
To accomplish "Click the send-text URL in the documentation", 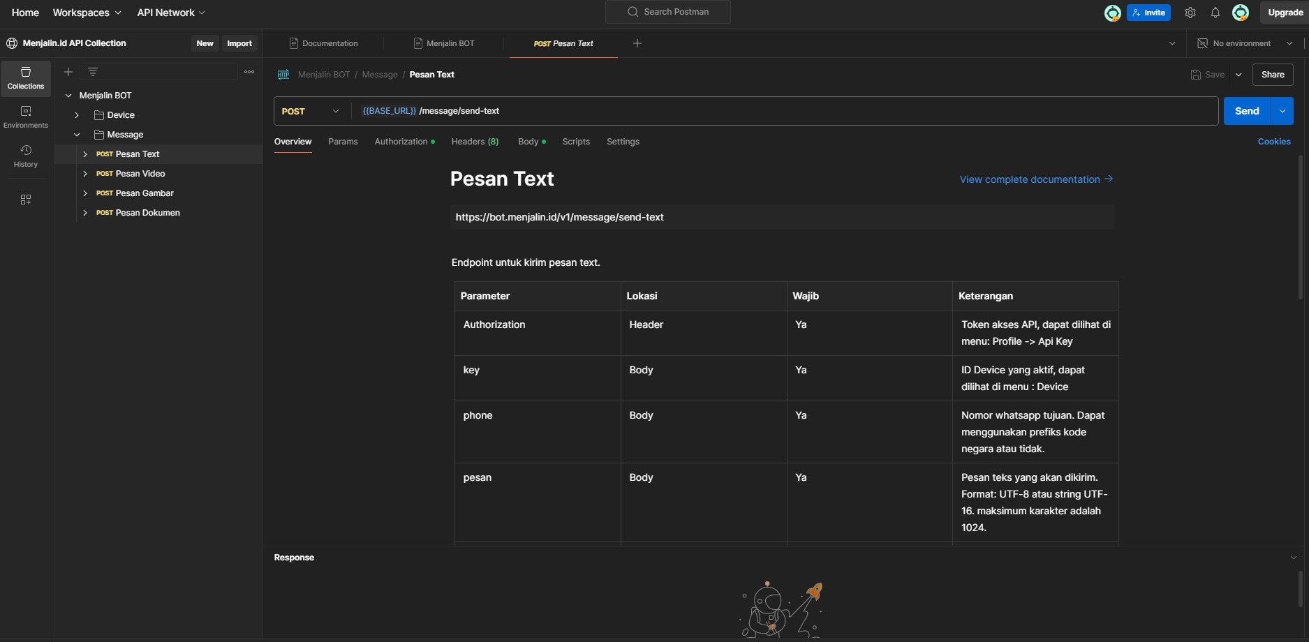I will point(559,217).
